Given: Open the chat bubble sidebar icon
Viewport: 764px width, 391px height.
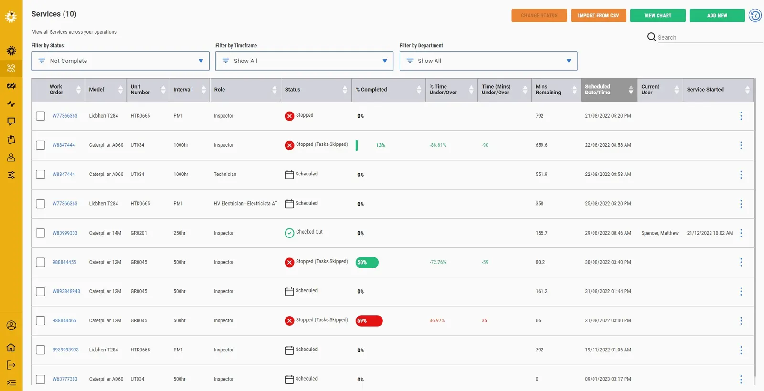Looking at the screenshot, I should click(x=11, y=122).
